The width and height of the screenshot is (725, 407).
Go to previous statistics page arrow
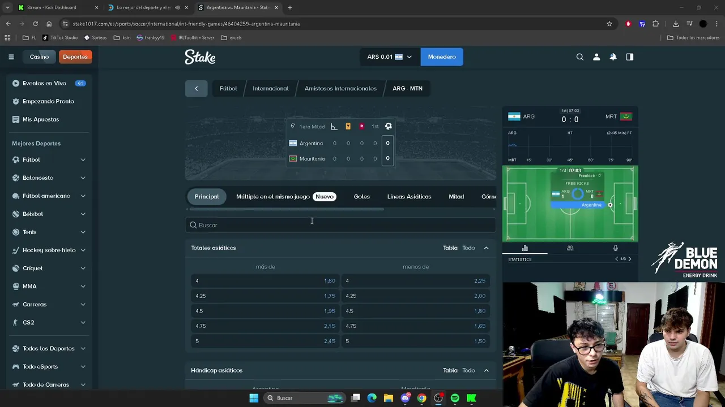pyautogui.click(x=617, y=259)
